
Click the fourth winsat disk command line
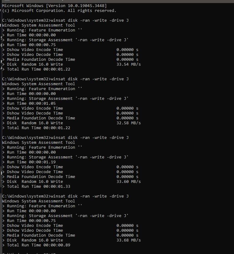(65, 196)
